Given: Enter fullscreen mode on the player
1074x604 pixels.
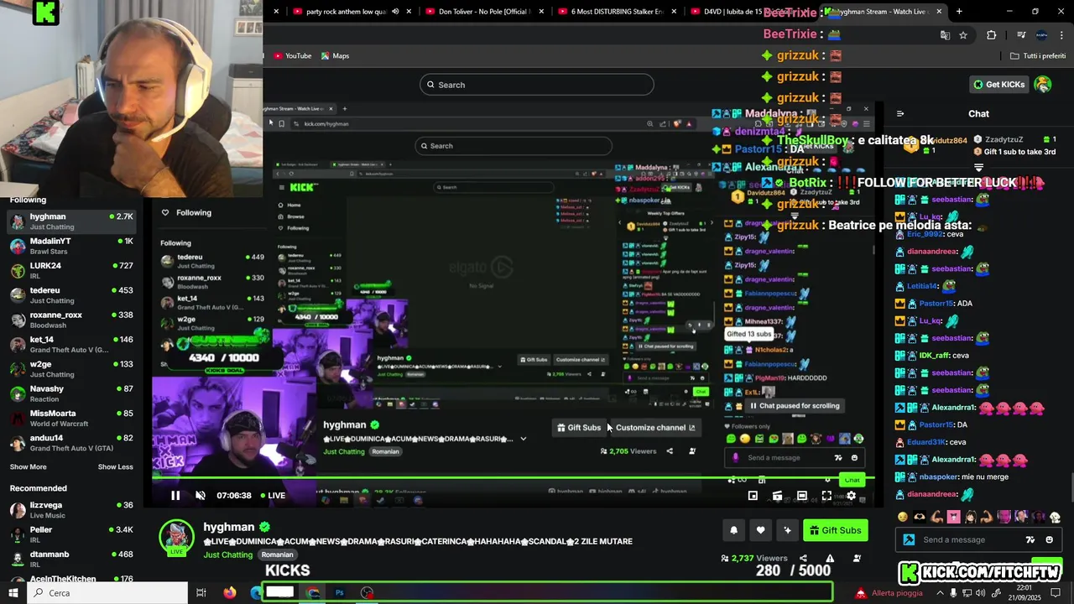Looking at the screenshot, I should tap(826, 496).
